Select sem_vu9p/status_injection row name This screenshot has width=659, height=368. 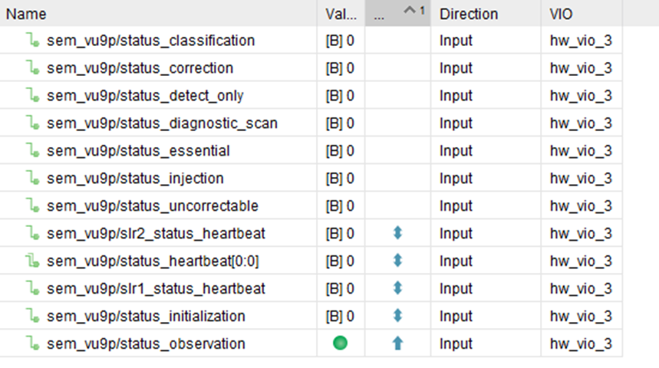[135, 179]
